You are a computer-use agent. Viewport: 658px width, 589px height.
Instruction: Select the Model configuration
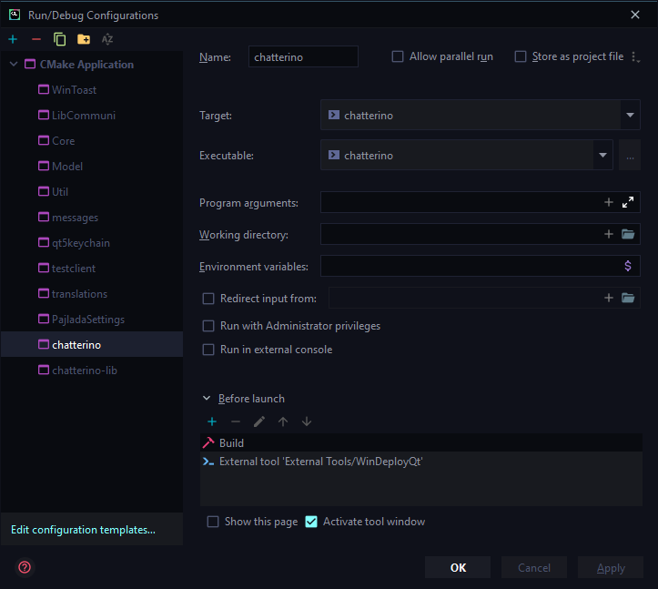point(92,167)
